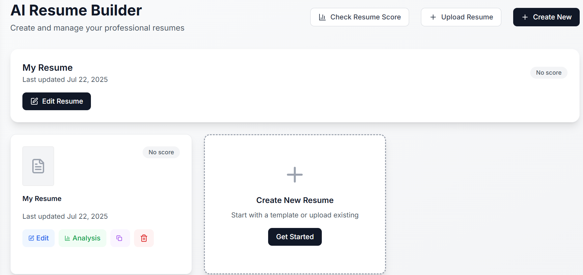Click the bar chart icon beside Check Resume Score
The image size is (583, 275).
(322, 17)
